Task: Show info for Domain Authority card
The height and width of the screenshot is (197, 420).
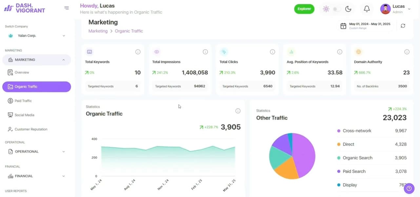Action: click(x=407, y=52)
